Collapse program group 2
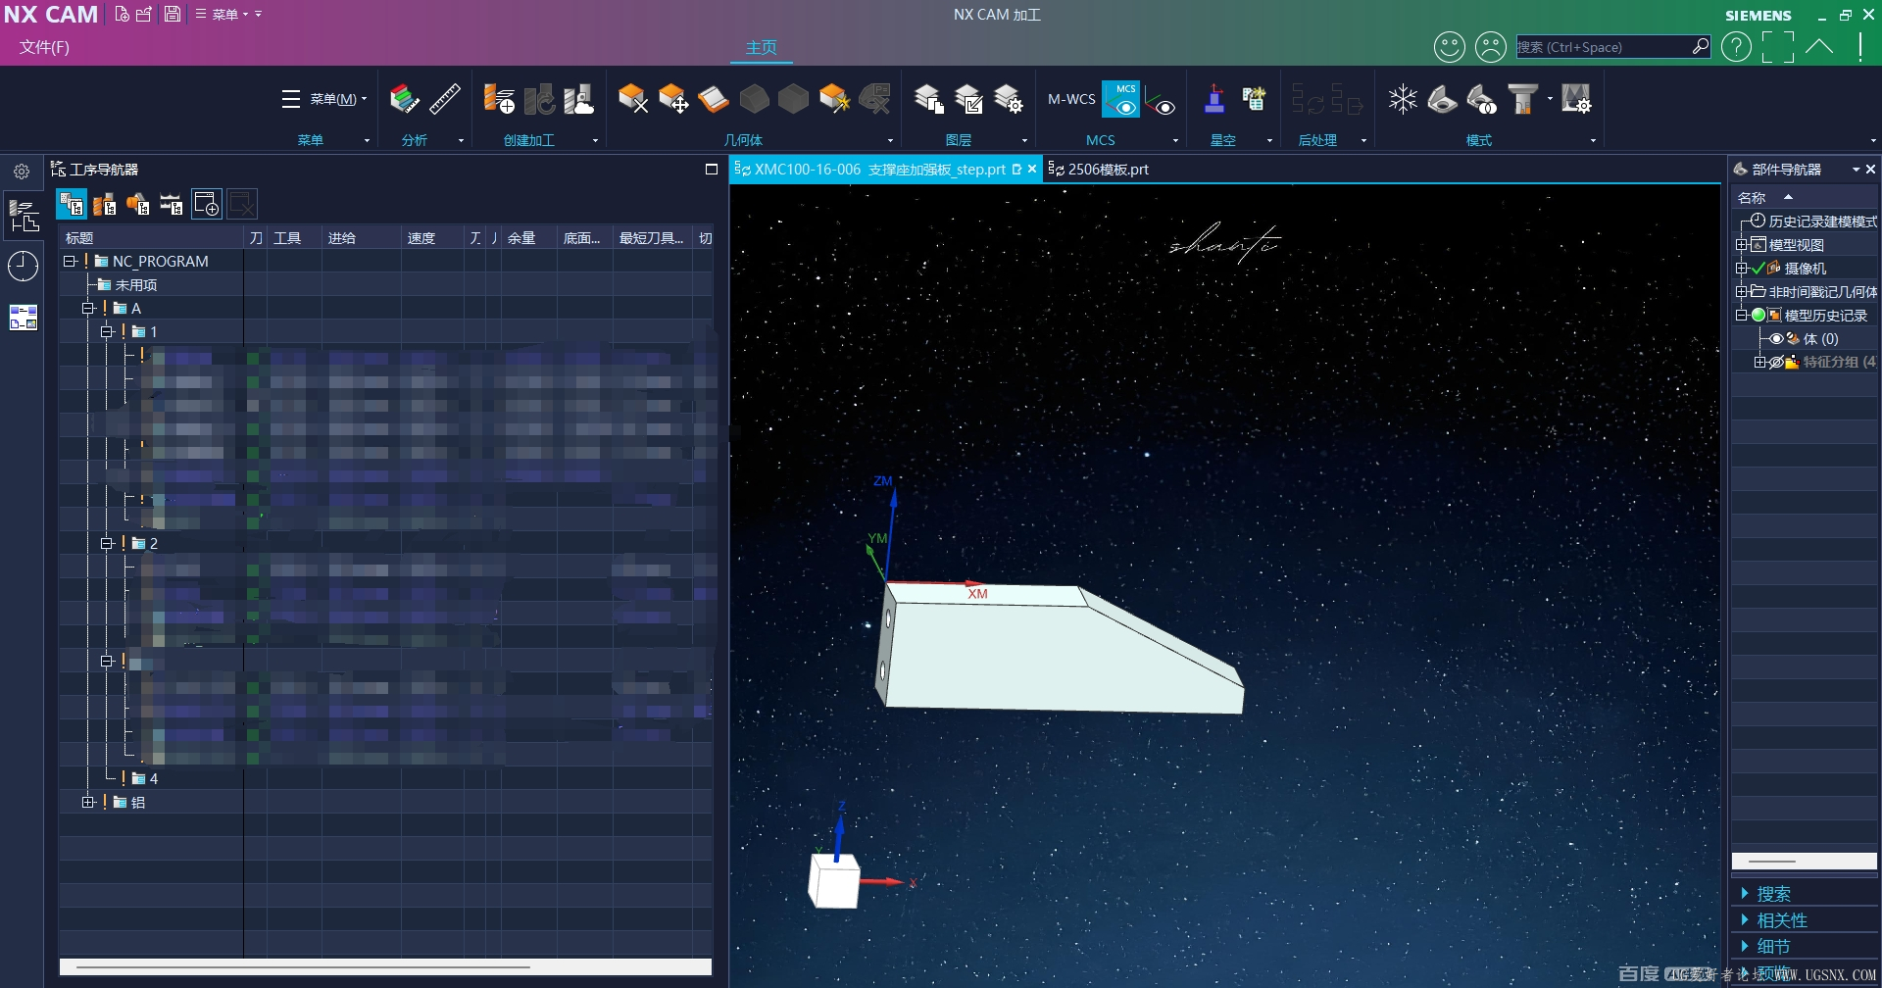Screen dimensions: 1882x988 [x=107, y=544]
